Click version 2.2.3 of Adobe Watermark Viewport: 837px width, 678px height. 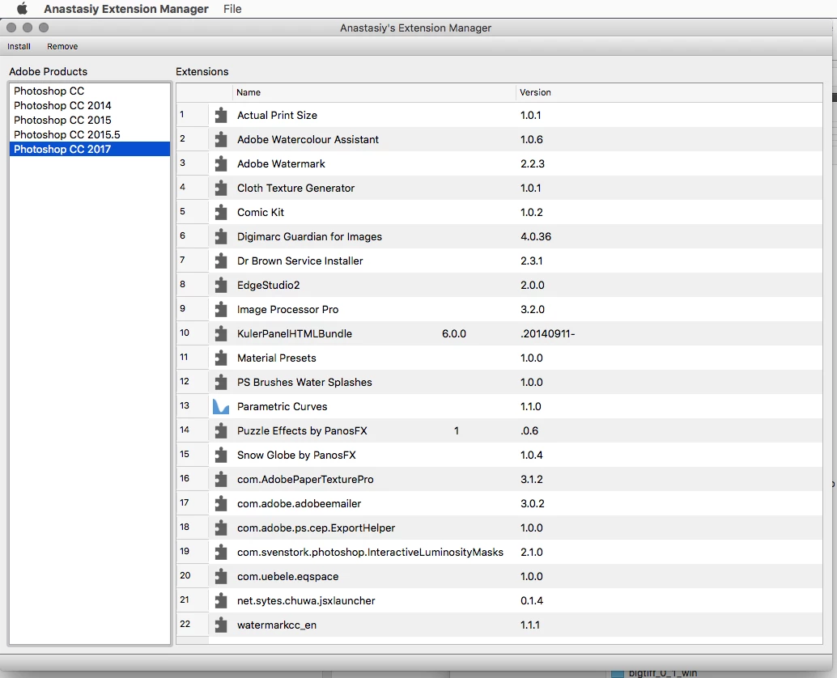tap(533, 163)
